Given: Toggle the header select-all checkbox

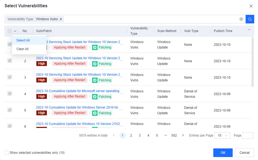Looking at the screenshot, I should tap(10, 31).
